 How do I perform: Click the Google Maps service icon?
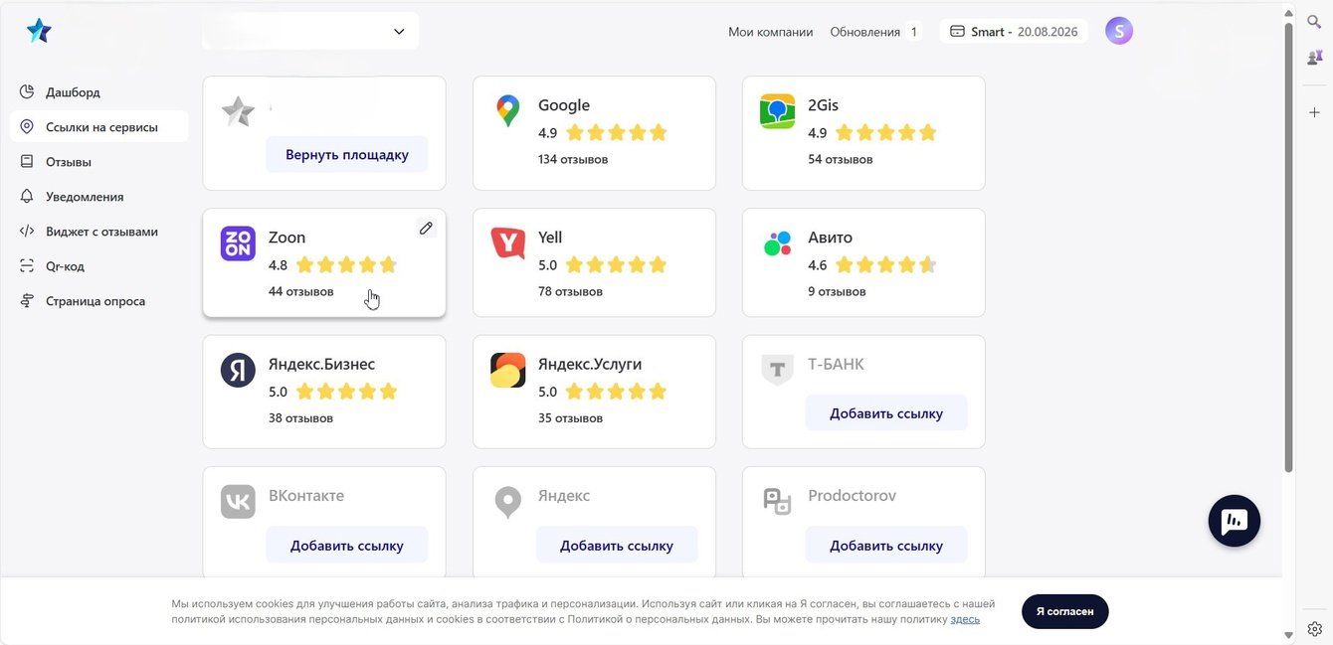click(507, 111)
